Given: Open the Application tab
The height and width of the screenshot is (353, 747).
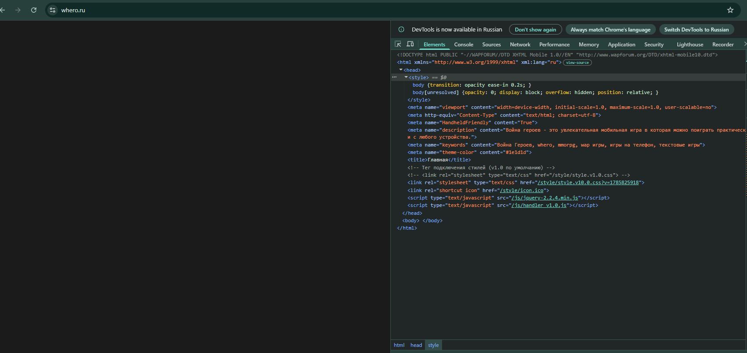Looking at the screenshot, I should pyautogui.click(x=621, y=45).
